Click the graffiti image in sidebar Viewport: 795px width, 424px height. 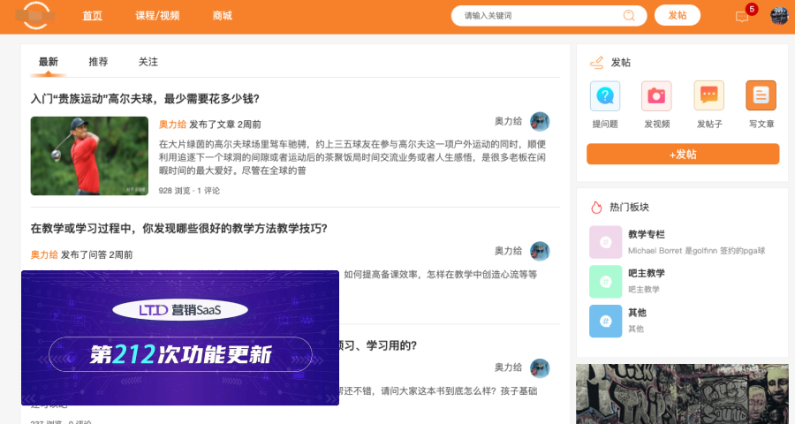click(682, 394)
